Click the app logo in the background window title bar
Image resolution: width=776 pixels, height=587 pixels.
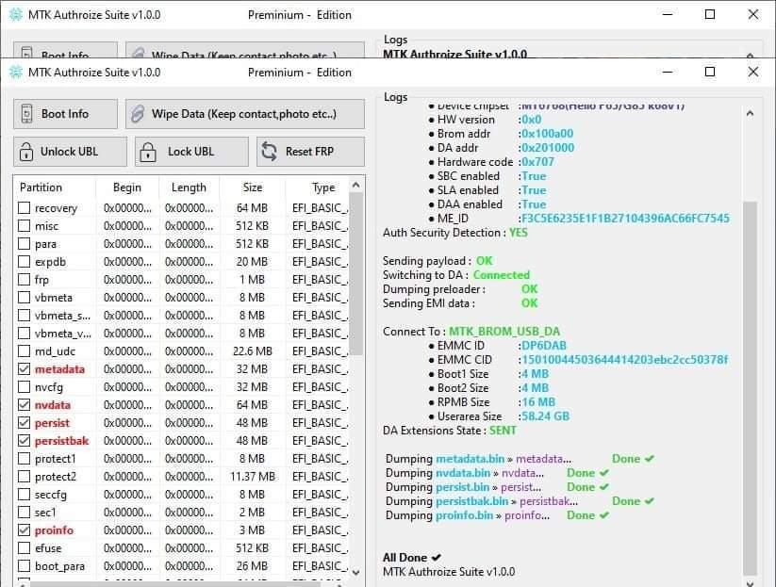(x=16, y=15)
